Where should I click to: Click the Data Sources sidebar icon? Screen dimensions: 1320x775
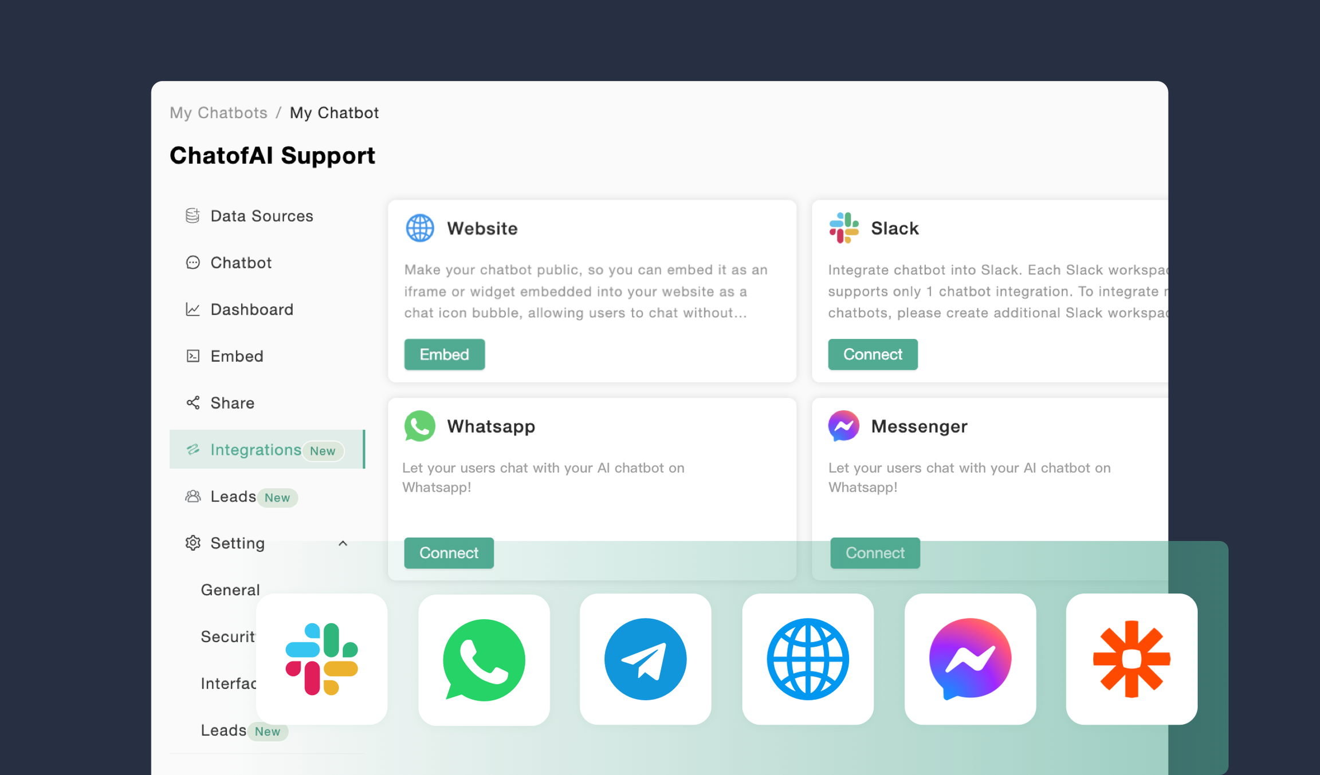(192, 216)
